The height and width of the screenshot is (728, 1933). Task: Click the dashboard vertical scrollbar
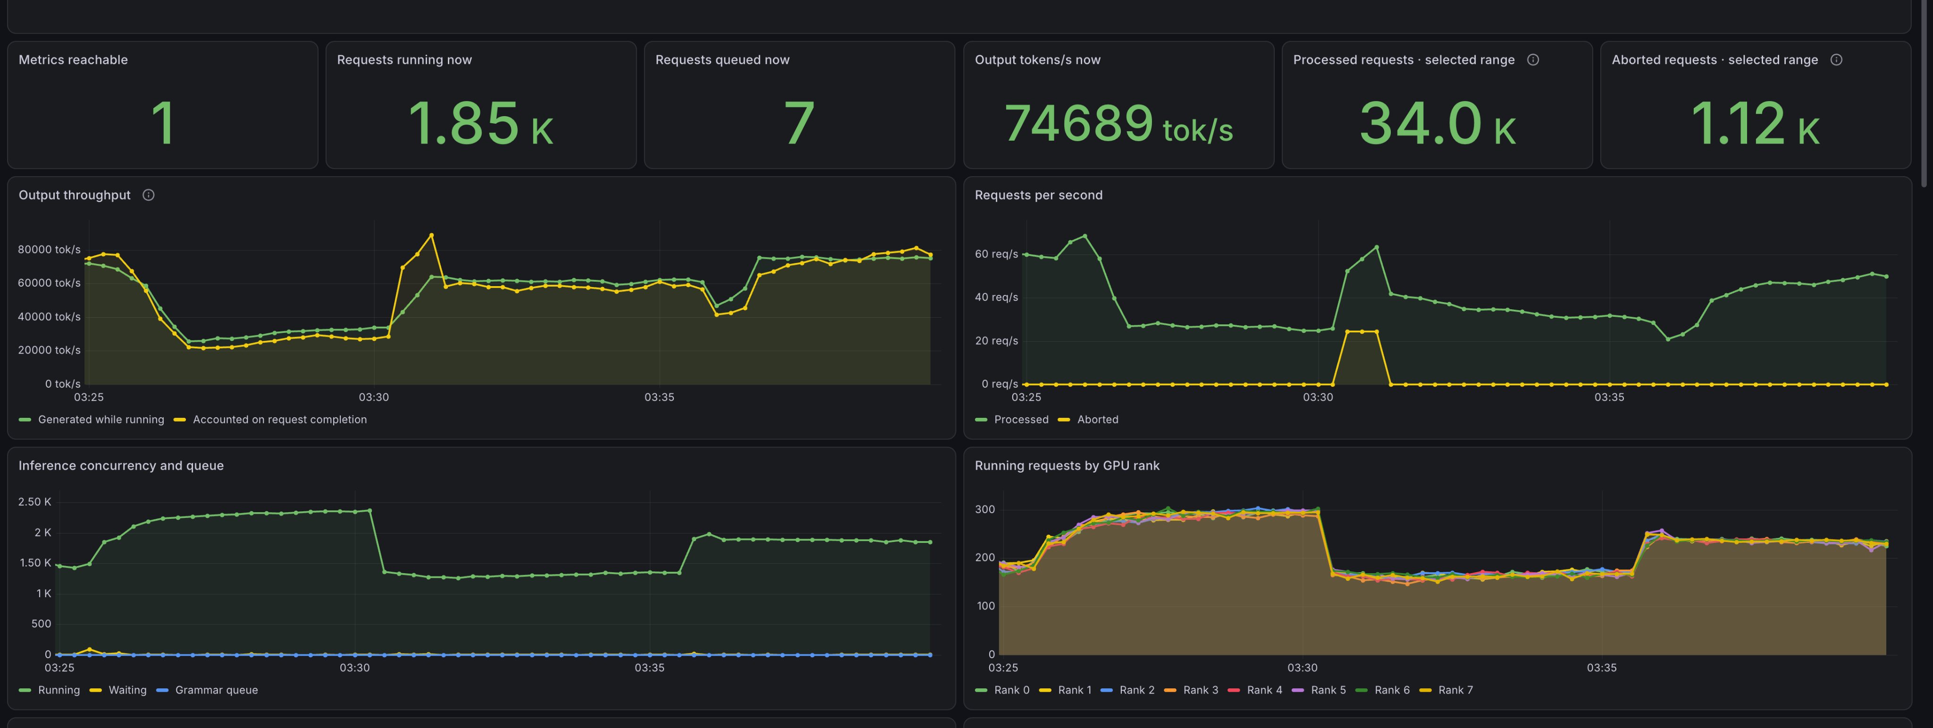1923,94
